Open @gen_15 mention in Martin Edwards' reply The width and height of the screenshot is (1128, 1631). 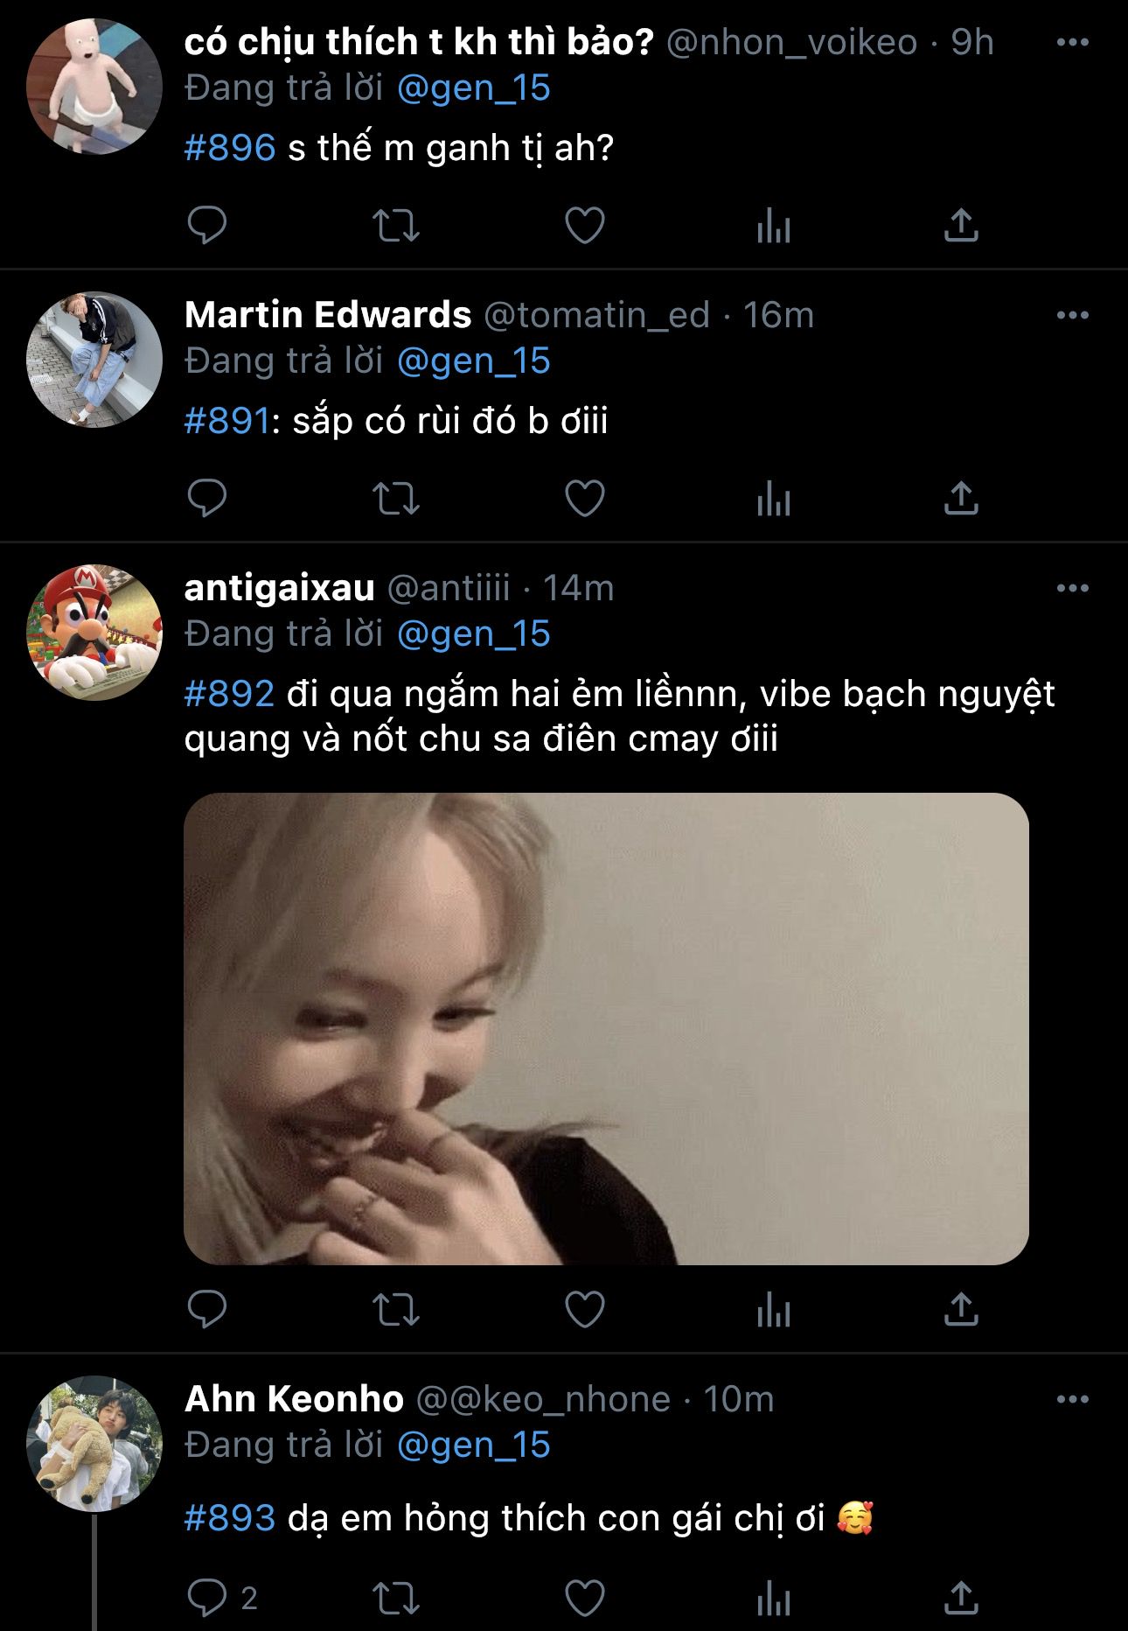[473, 360]
